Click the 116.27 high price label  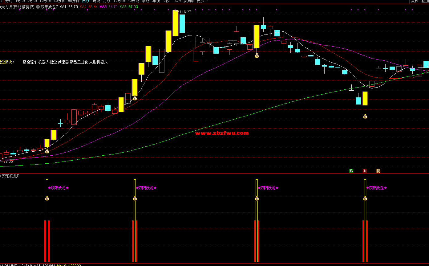click(185, 12)
